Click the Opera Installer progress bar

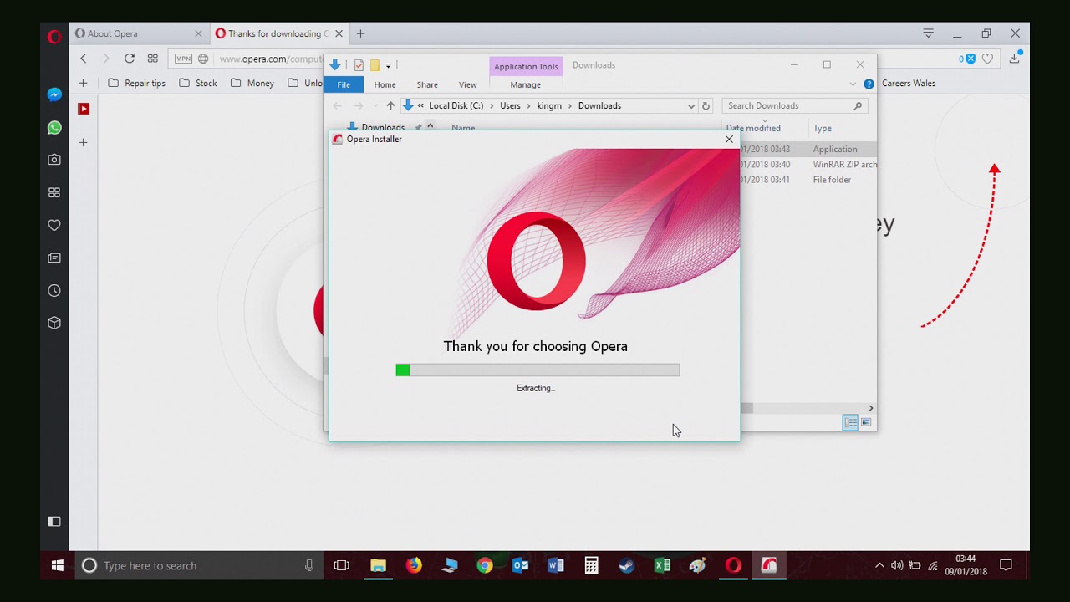click(538, 370)
